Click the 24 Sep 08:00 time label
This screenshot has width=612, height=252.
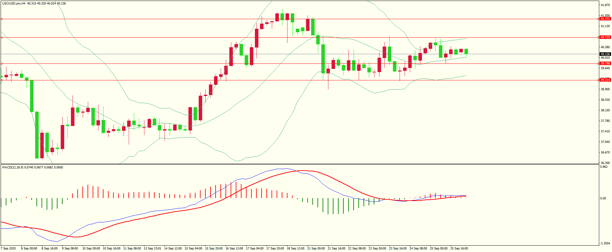coord(418,248)
